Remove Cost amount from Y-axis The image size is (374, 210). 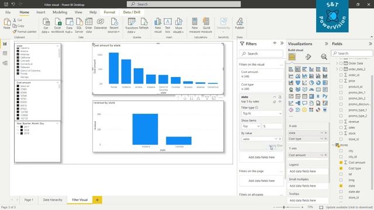point(326,155)
